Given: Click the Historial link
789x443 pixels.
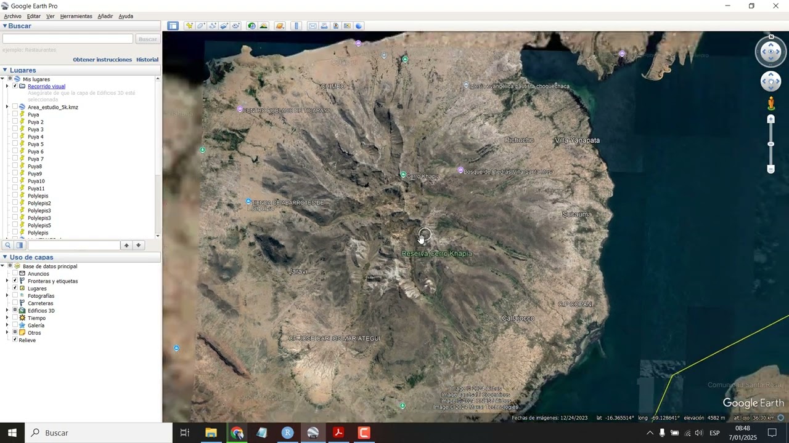Looking at the screenshot, I should point(147,60).
